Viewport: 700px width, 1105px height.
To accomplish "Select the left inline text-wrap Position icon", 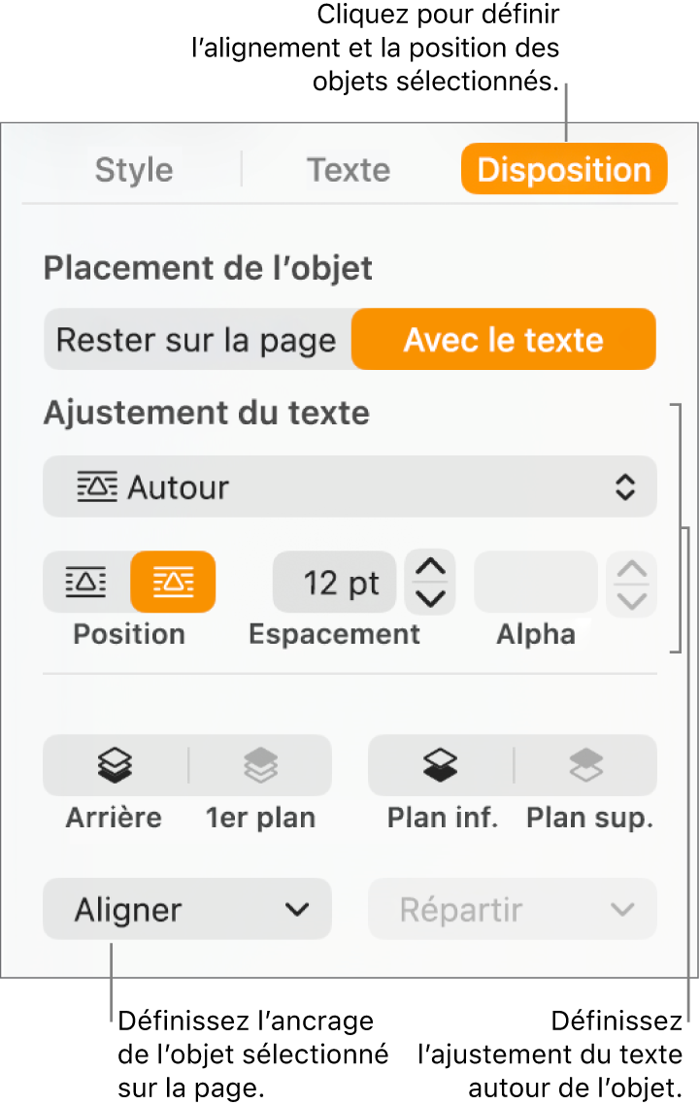I will (84, 582).
